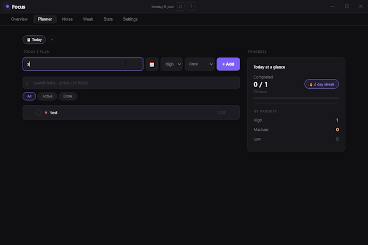Open the Stats tab
The height and width of the screenshot is (245, 368).
coord(108,19)
